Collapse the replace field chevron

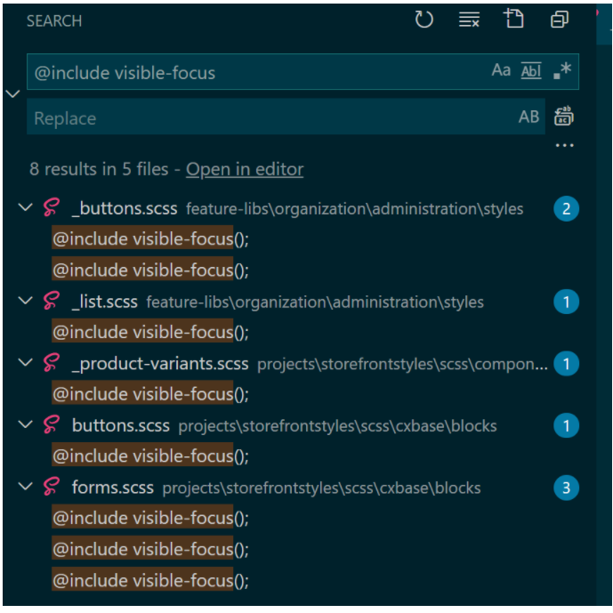click(13, 93)
